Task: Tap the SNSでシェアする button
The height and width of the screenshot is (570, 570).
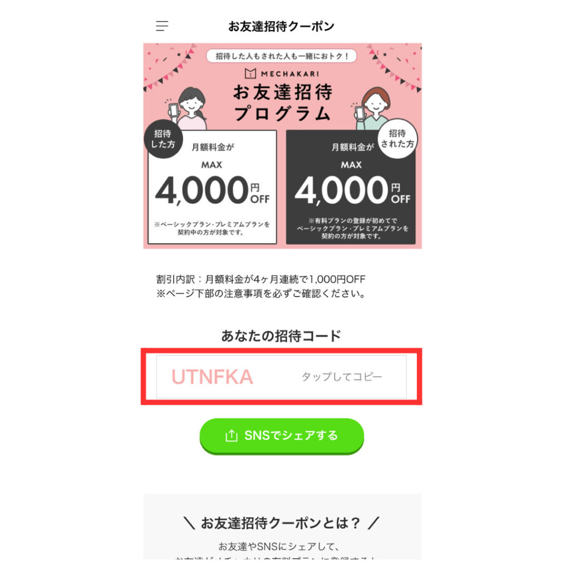Action: pyautogui.click(x=282, y=436)
